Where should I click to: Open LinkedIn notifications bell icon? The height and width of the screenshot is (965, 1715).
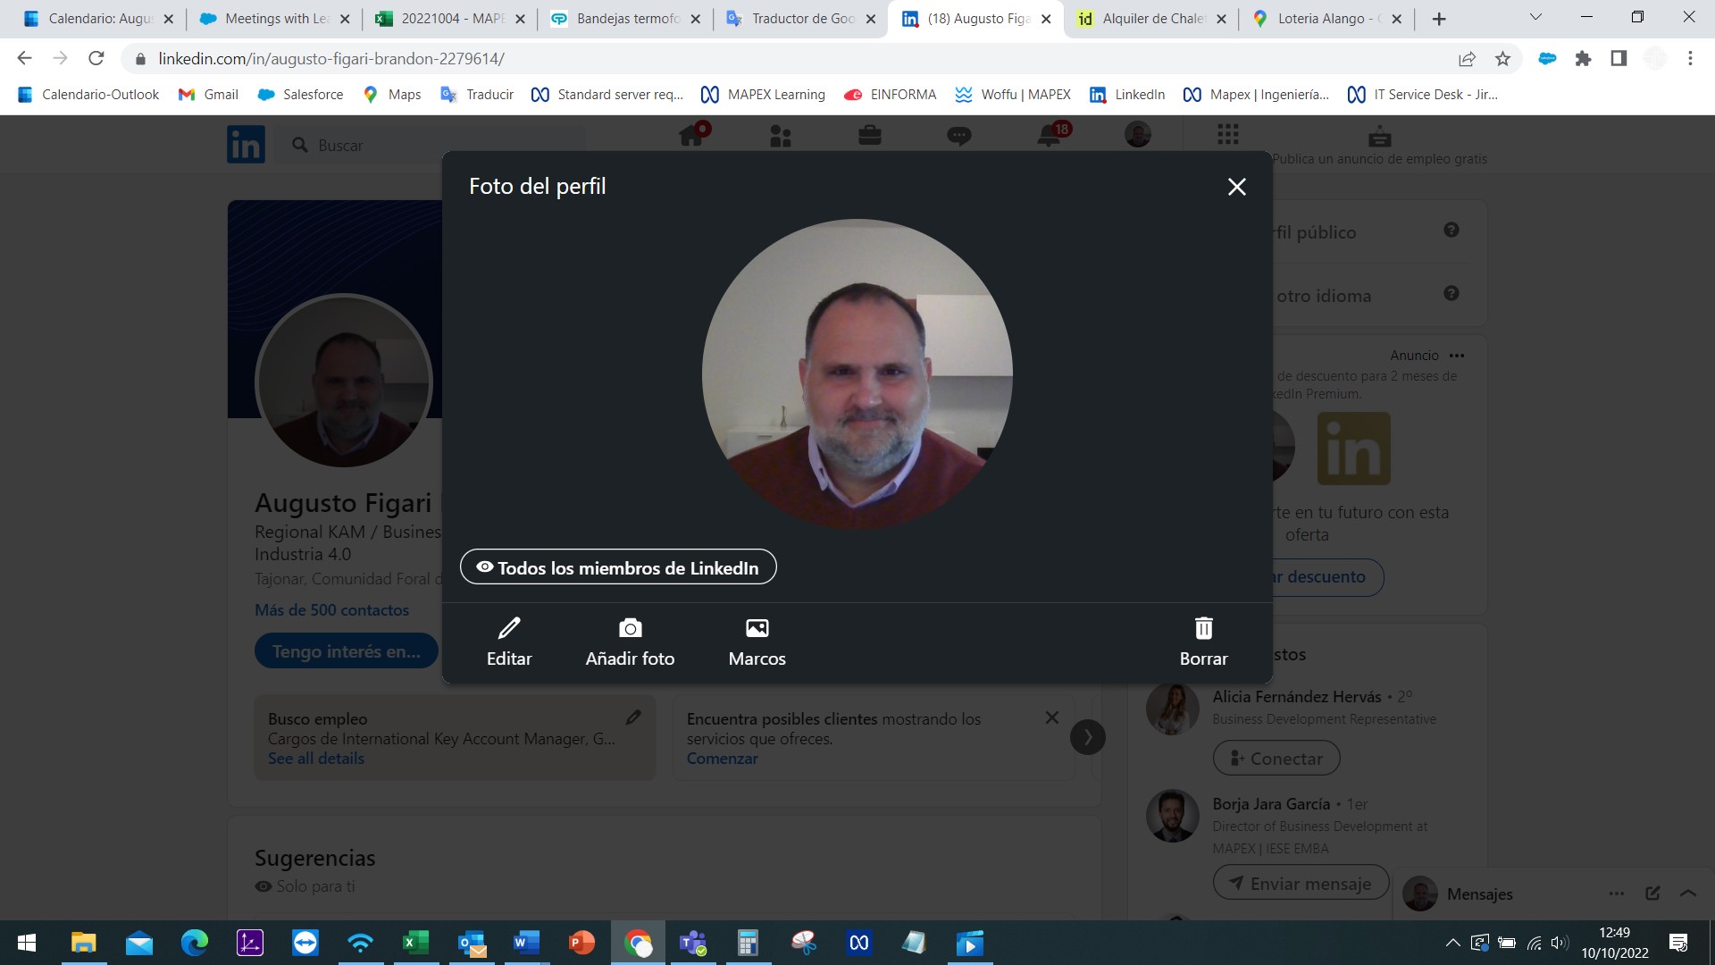[x=1049, y=136]
